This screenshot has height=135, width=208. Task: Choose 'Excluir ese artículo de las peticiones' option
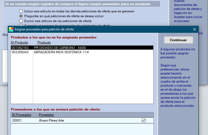[x=21, y=21]
